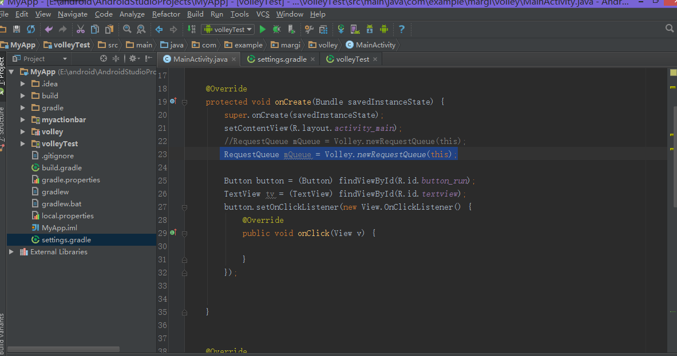This screenshot has height=356, width=677.
Task: Click the scroll from source target icon
Action: (x=103, y=59)
